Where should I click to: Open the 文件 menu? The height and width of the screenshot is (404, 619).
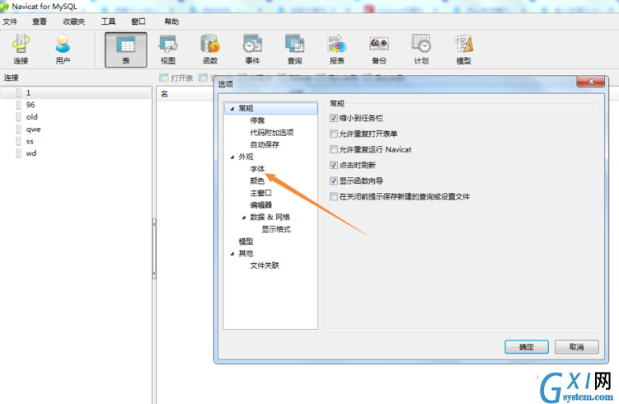coord(10,21)
